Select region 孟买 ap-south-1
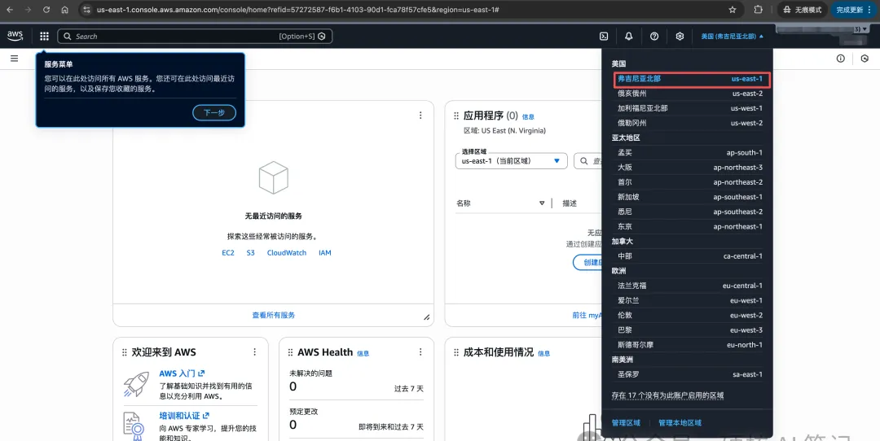 pos(690,152)
